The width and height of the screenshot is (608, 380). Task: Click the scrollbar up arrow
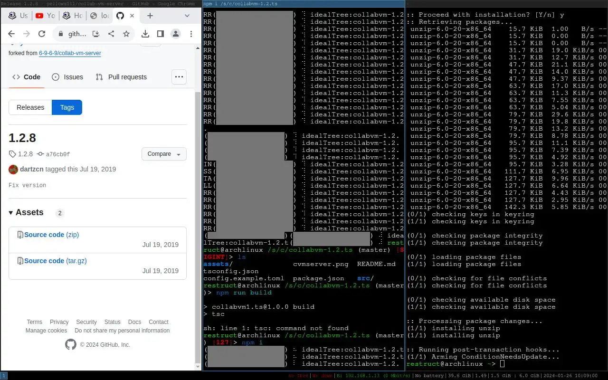coord(199,49)
